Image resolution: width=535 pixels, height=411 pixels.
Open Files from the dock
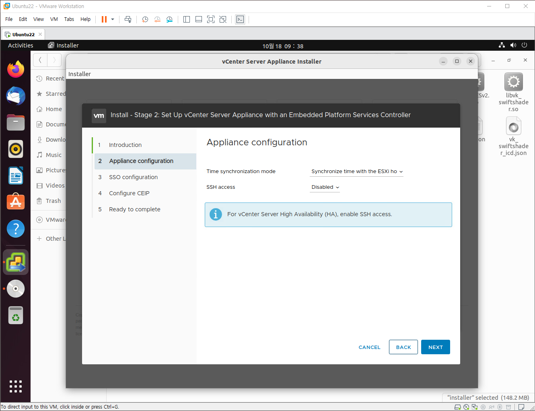click(x=16, y=122)
